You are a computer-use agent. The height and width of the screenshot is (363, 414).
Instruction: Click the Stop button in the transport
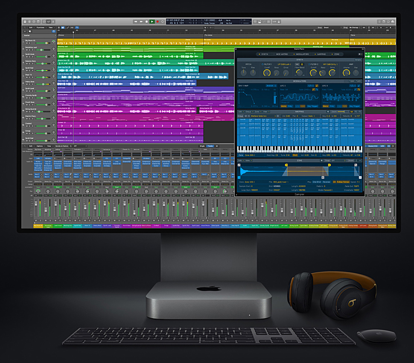[146, 21]
